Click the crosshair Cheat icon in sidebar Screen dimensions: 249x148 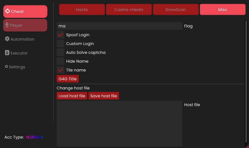point(8,11)
